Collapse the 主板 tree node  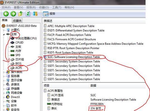click(x=4, y=34)
